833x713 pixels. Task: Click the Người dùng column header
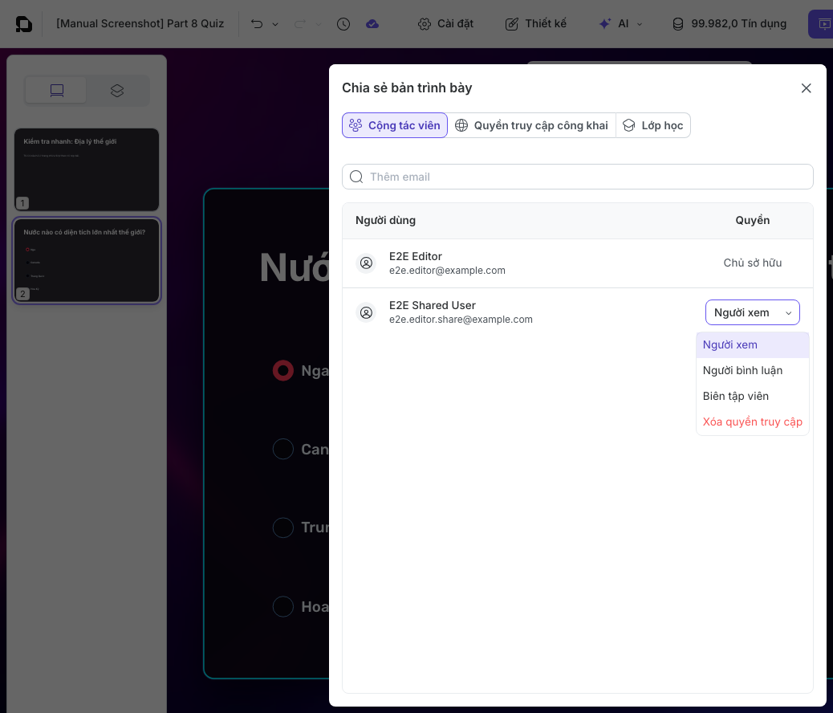pyautogui.click(x=386, y=221)
